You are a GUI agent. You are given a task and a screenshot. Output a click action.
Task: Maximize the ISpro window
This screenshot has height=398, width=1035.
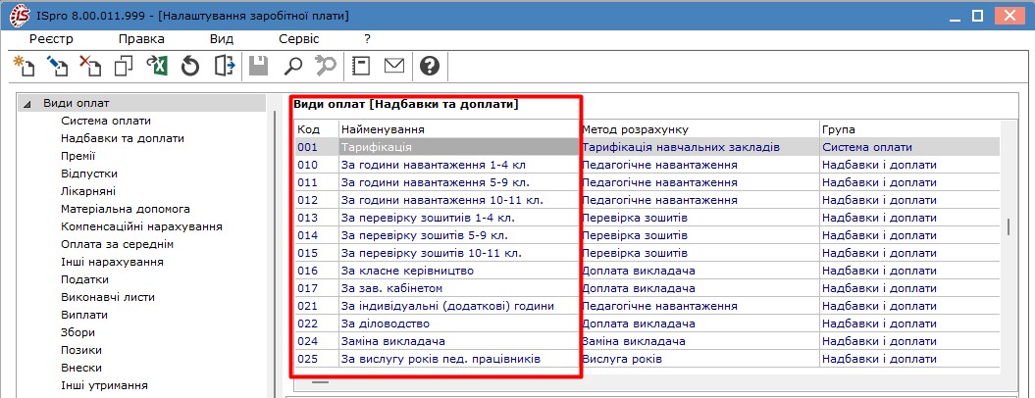pyautogui.click(x=978, y=15)
